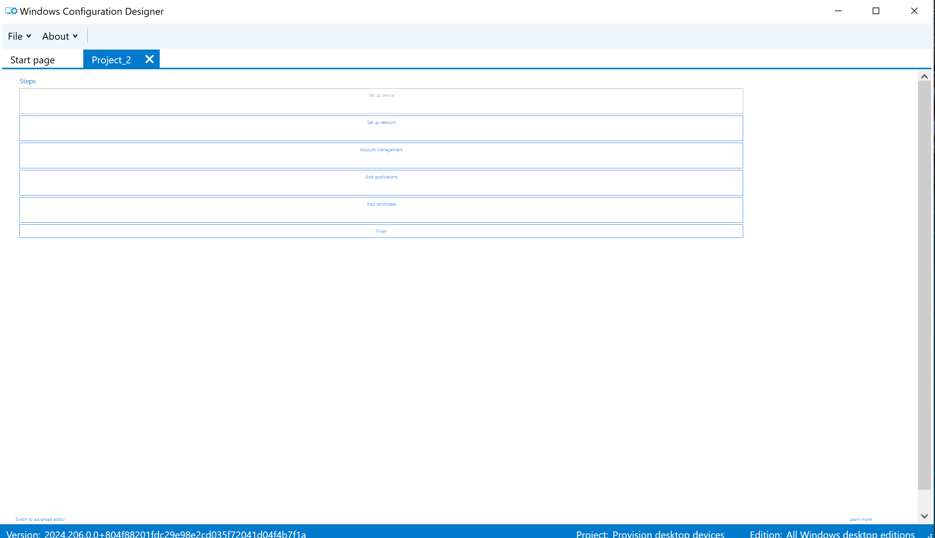935x538 pixels.
Task: Open the Add certificates step
Action: click(381, 210)
